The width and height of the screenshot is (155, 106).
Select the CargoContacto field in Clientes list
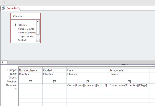[26, 37]
